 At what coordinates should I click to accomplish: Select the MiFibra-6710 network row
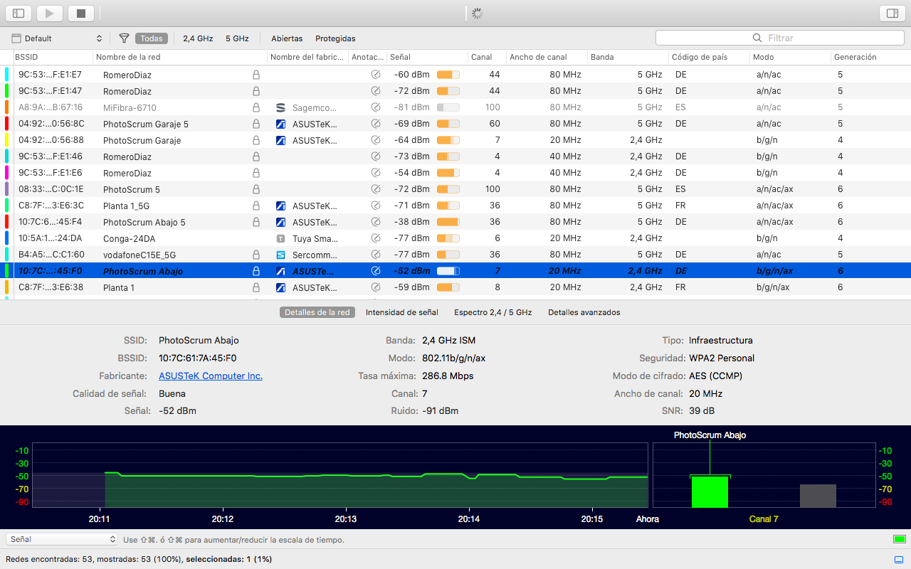click(455, 107)
